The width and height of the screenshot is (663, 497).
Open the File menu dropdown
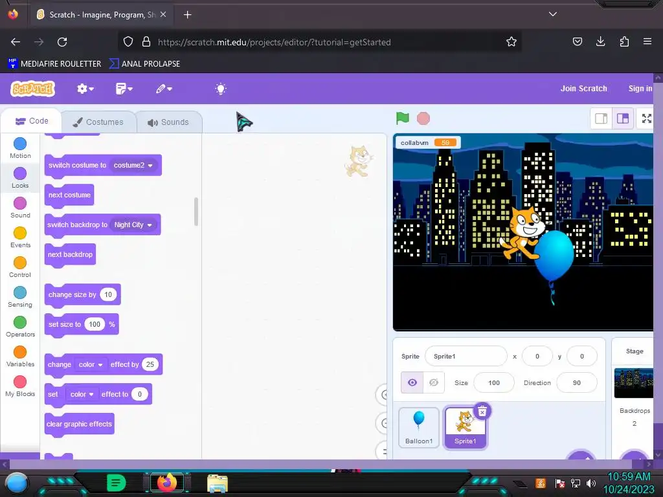pyautogui.click(x=124, y=89)
